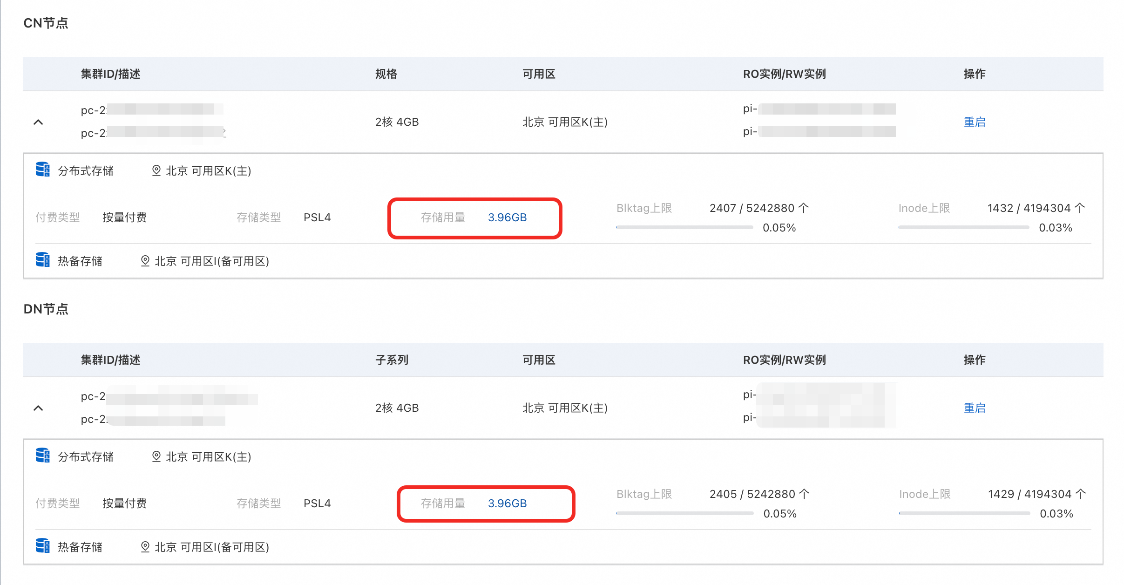Click location pin beside CN 北京 可用区K(主)
This screenshot has height=585, width=1124.
tap(156, 170)
